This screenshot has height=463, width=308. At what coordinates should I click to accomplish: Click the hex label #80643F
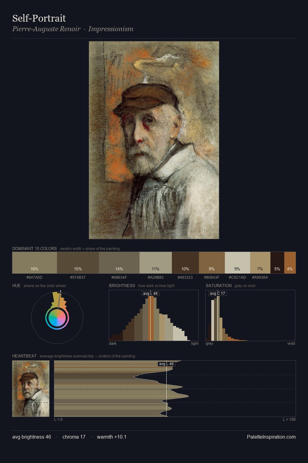point(212,277)
